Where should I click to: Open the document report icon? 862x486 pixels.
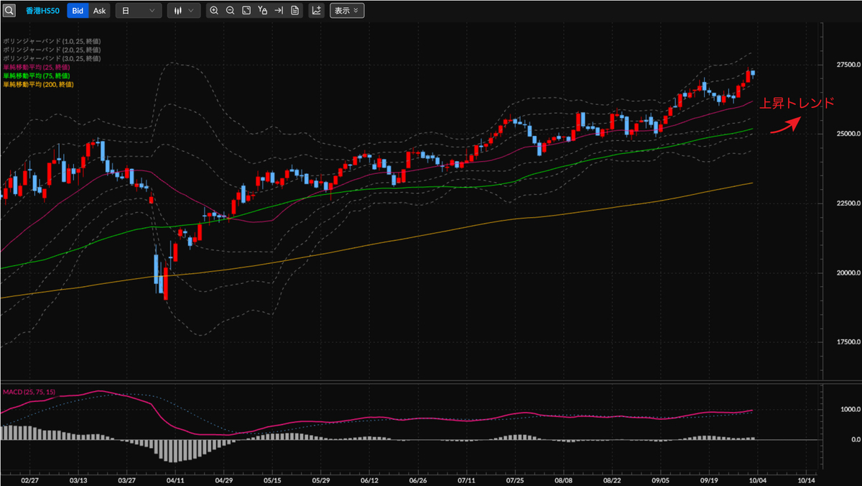pos(295,11)
